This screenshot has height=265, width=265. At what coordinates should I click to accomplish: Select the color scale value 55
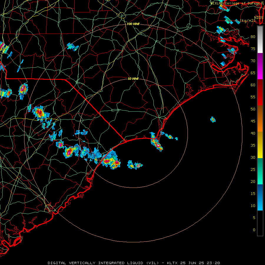click(x=253, y=97)
